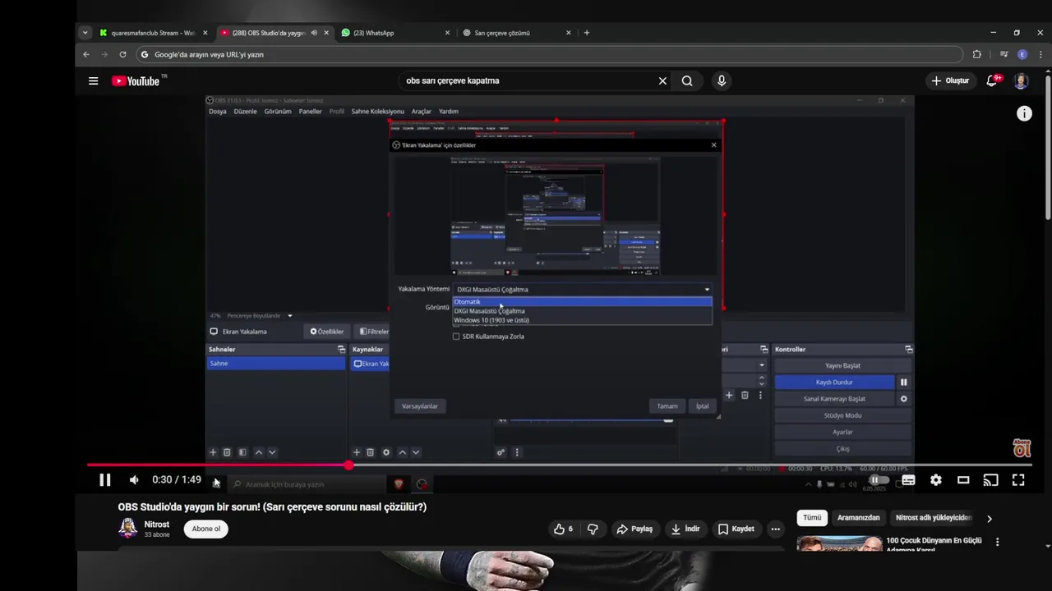Choose Windows 10 (1903 ve üstü) option
Viewport: 1052px width, 591px height.
[583, 320]
